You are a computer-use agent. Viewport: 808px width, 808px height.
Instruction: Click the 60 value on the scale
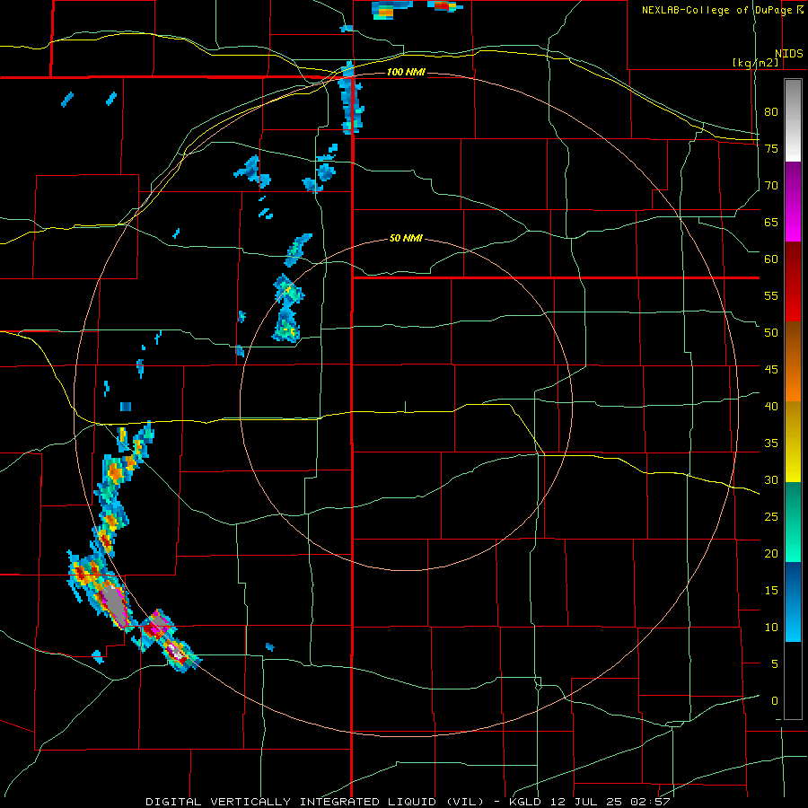771,259
